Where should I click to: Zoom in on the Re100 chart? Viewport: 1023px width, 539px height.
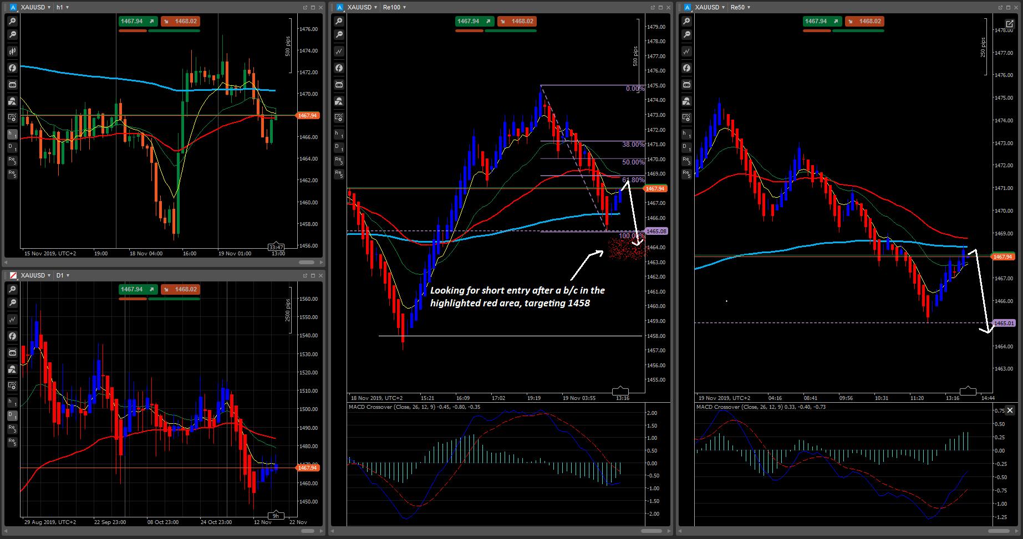(x=339, y=21)
